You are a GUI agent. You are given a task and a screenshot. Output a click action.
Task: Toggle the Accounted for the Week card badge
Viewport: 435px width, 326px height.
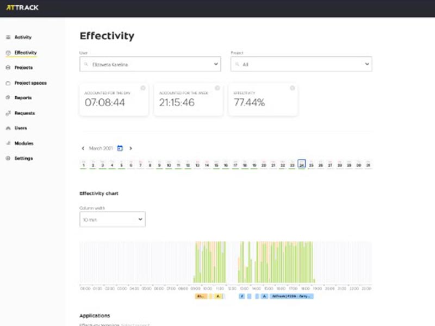coord(217,87)
